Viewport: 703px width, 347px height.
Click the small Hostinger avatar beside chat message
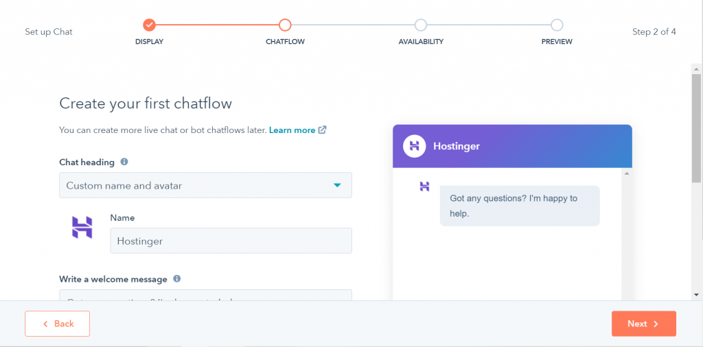424,186
